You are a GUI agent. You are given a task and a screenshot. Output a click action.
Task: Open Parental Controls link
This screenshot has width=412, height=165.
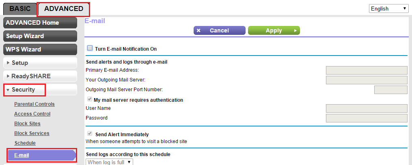[x=35, y=104]
